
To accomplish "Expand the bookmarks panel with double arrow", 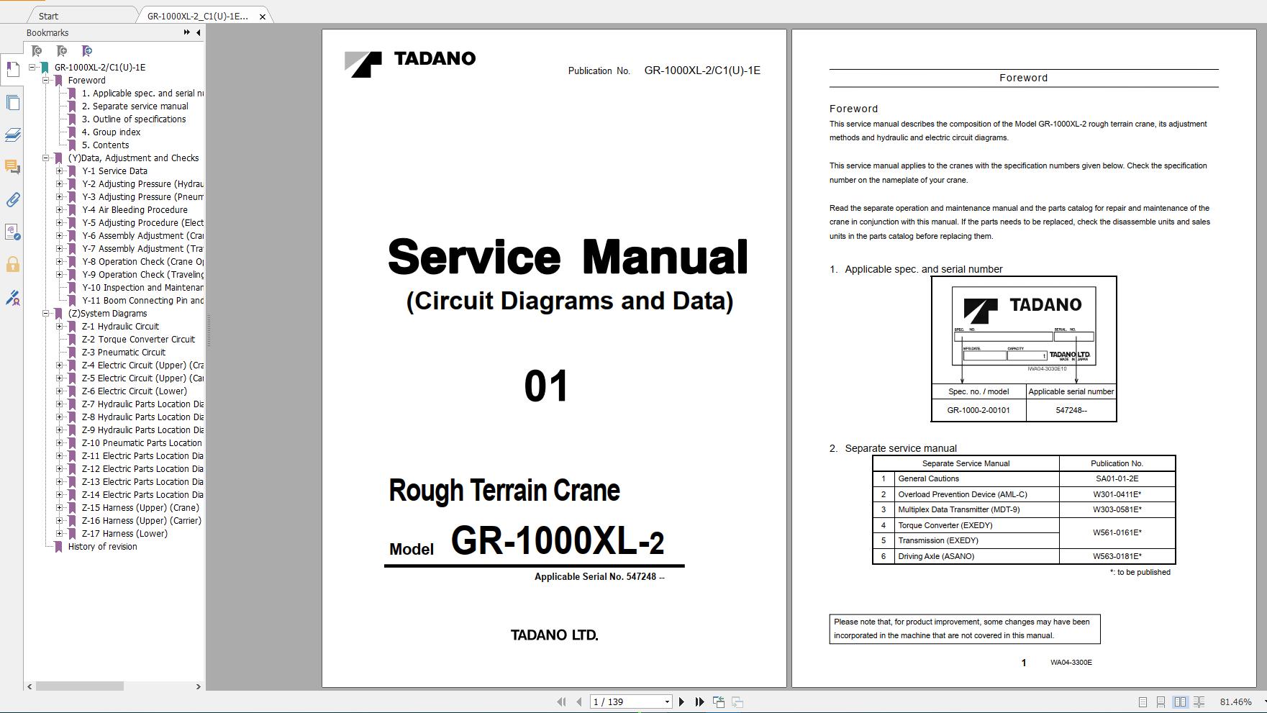I will coord(187,32).
